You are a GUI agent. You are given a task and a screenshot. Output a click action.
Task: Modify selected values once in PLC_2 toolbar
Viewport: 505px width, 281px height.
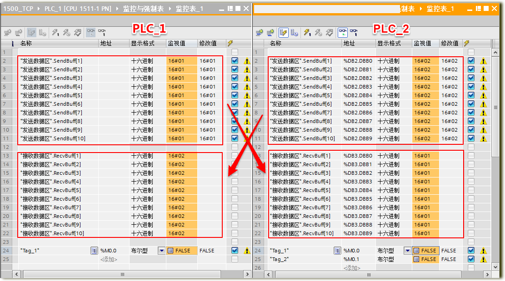click(307, 32)
